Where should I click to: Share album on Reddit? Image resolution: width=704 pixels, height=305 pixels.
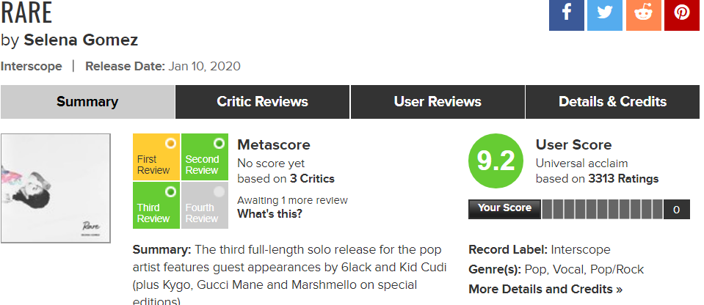tap(643, 15)
